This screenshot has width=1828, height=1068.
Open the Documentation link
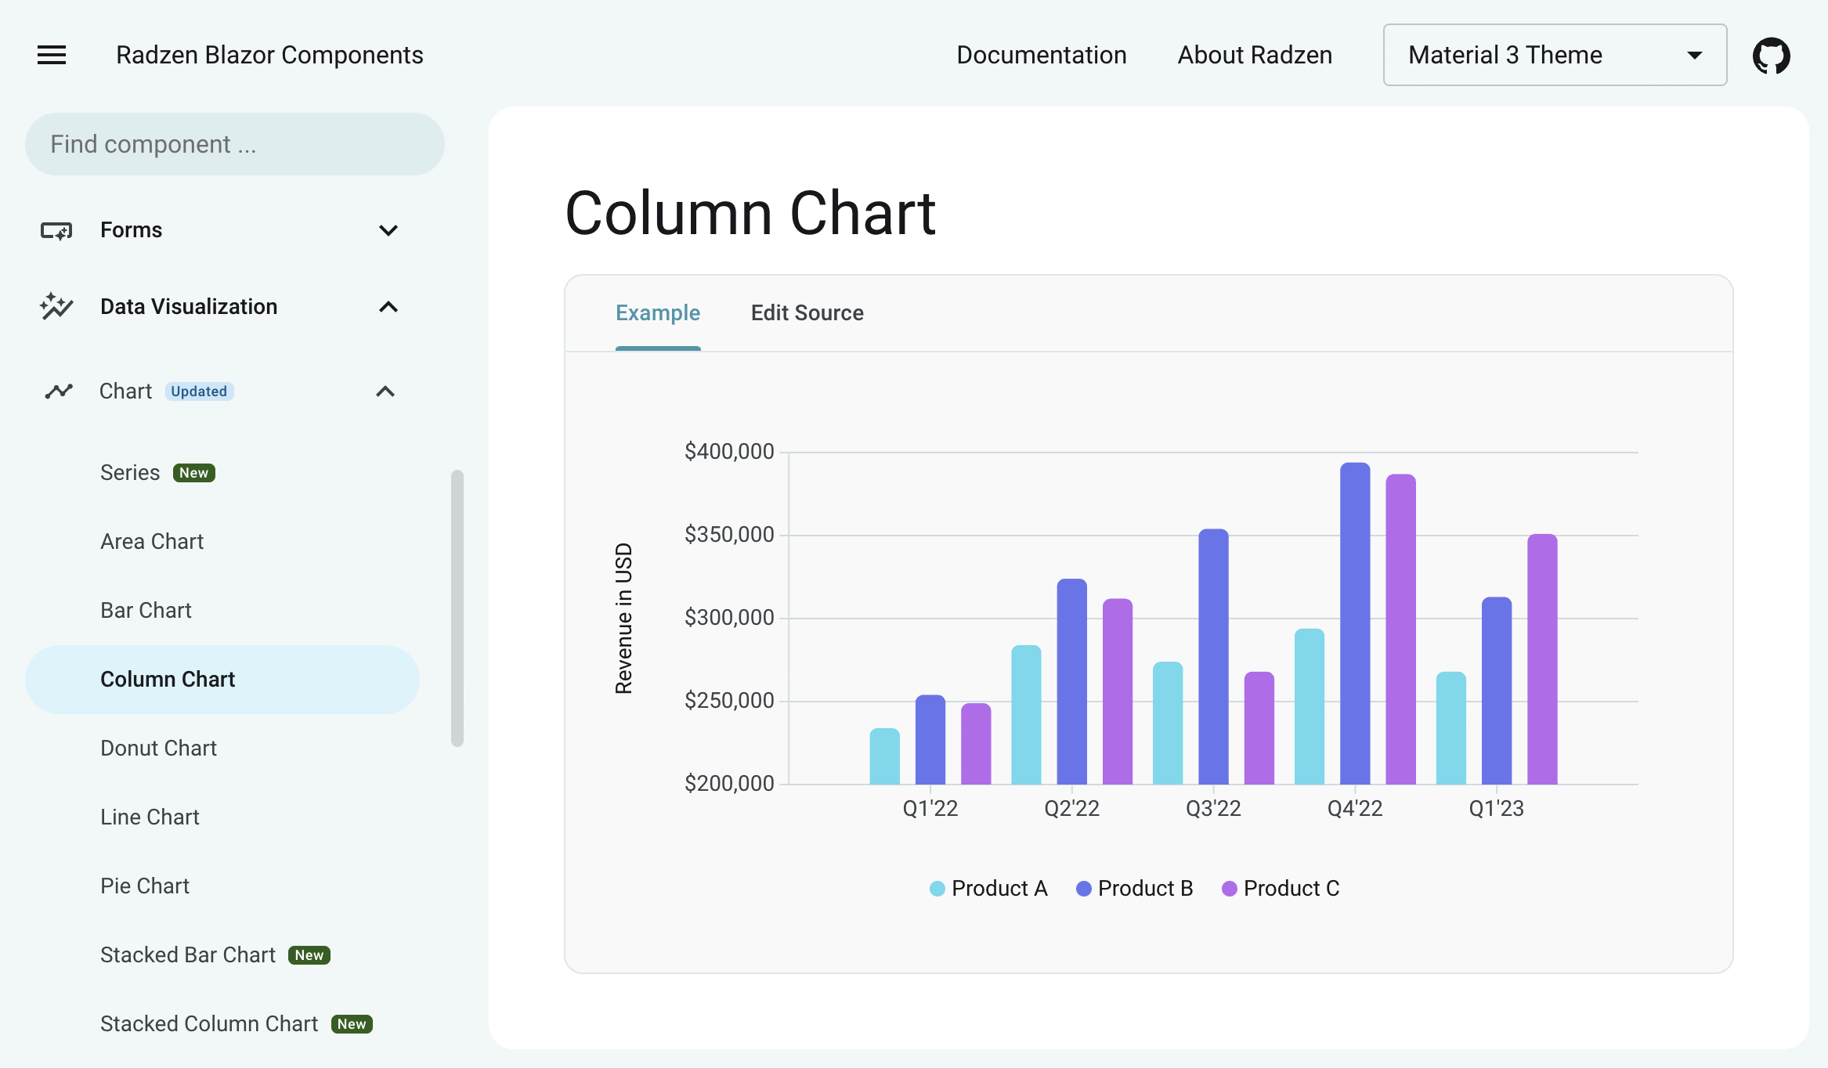(1041, 56)
